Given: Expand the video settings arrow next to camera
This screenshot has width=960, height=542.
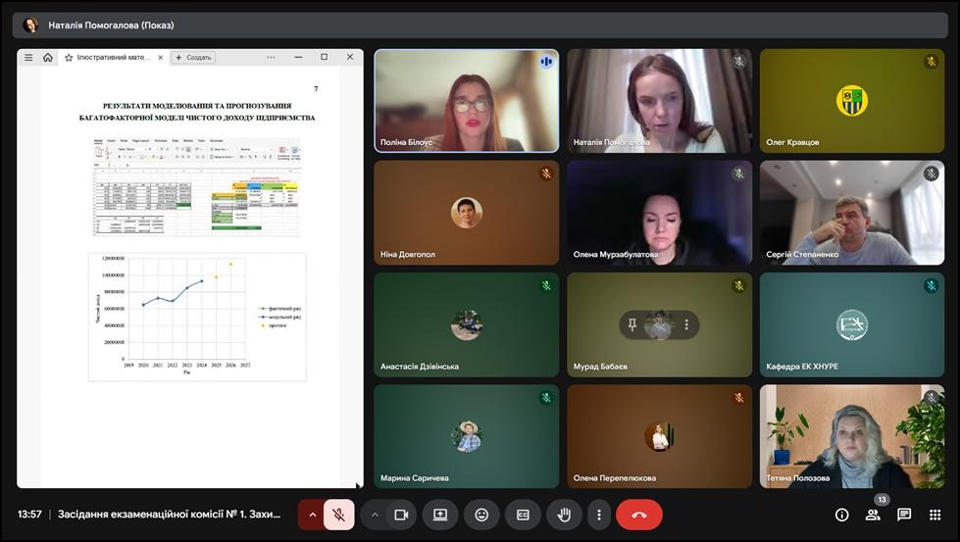Looking at the screenshot, I should pyautogui.click(x=375, y=515).
